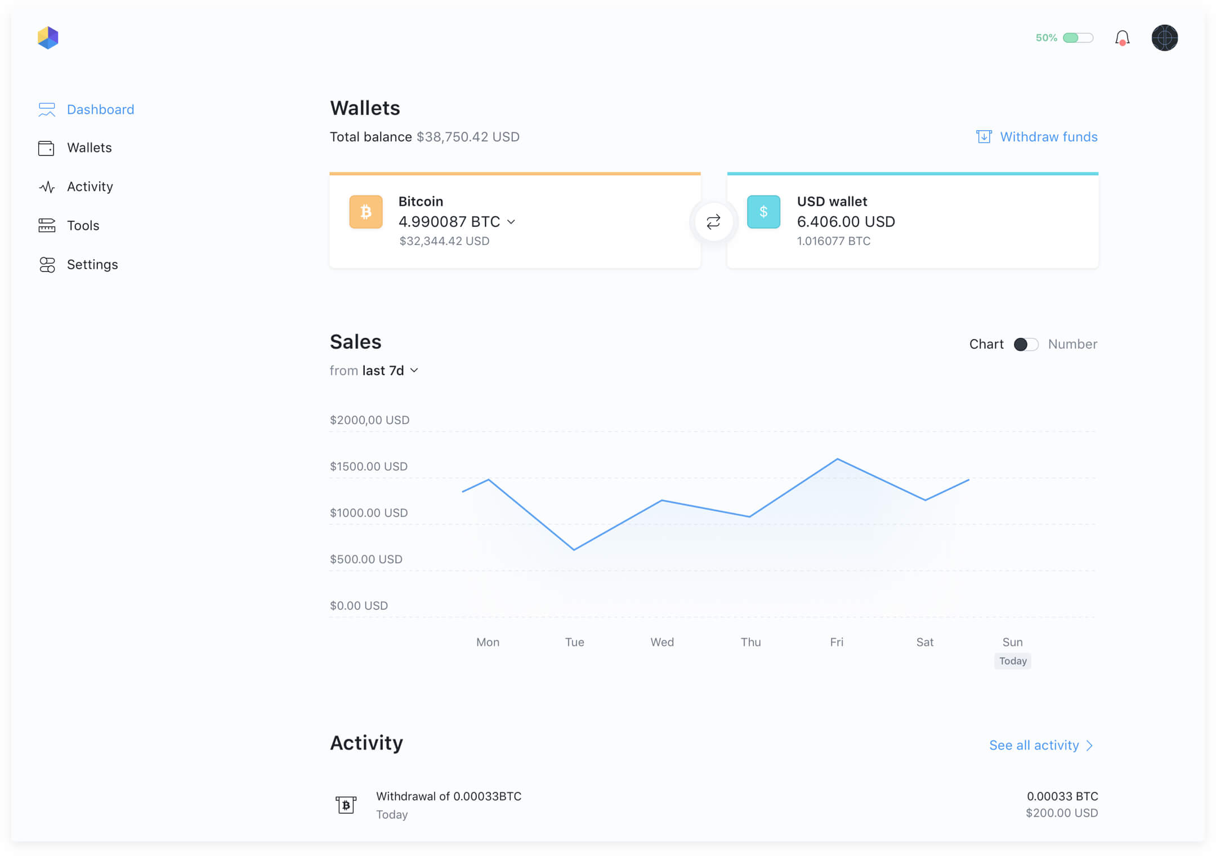Viewport: 1216px width, 856px height.
Task: Click the Withdrawal of 0.00033BTC entry
Action: point(449,796)
